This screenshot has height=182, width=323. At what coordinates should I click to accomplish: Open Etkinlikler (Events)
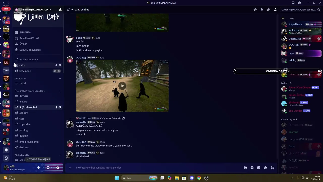38,33
